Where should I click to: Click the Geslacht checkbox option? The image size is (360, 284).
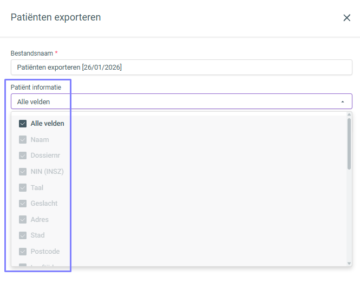click(23, 204)
